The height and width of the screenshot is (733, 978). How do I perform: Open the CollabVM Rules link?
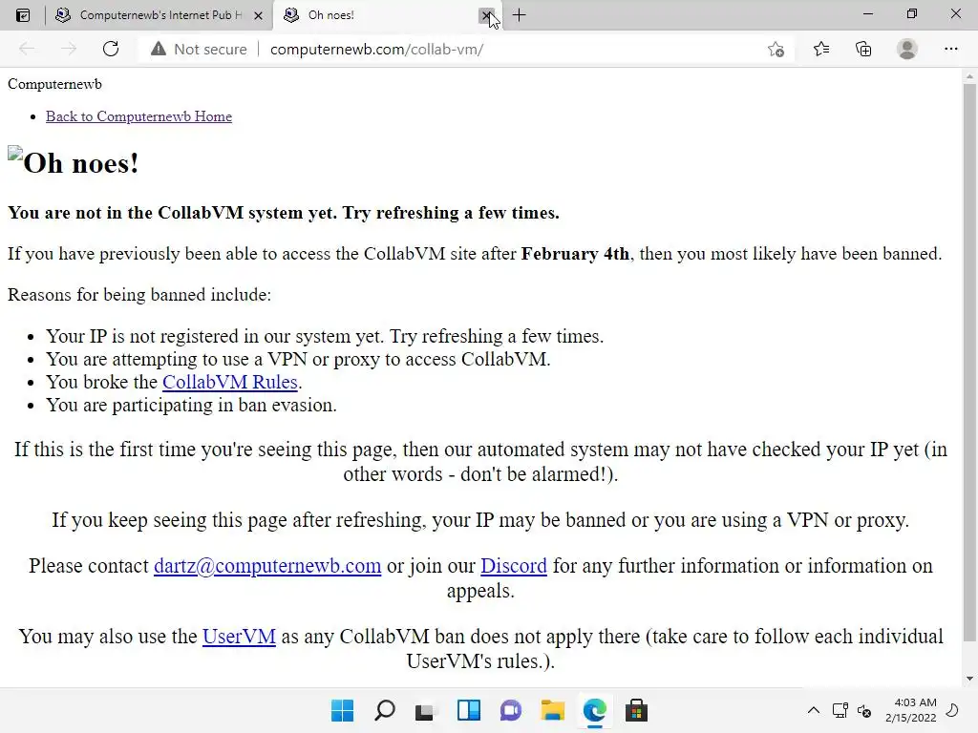tap(229, 382)
